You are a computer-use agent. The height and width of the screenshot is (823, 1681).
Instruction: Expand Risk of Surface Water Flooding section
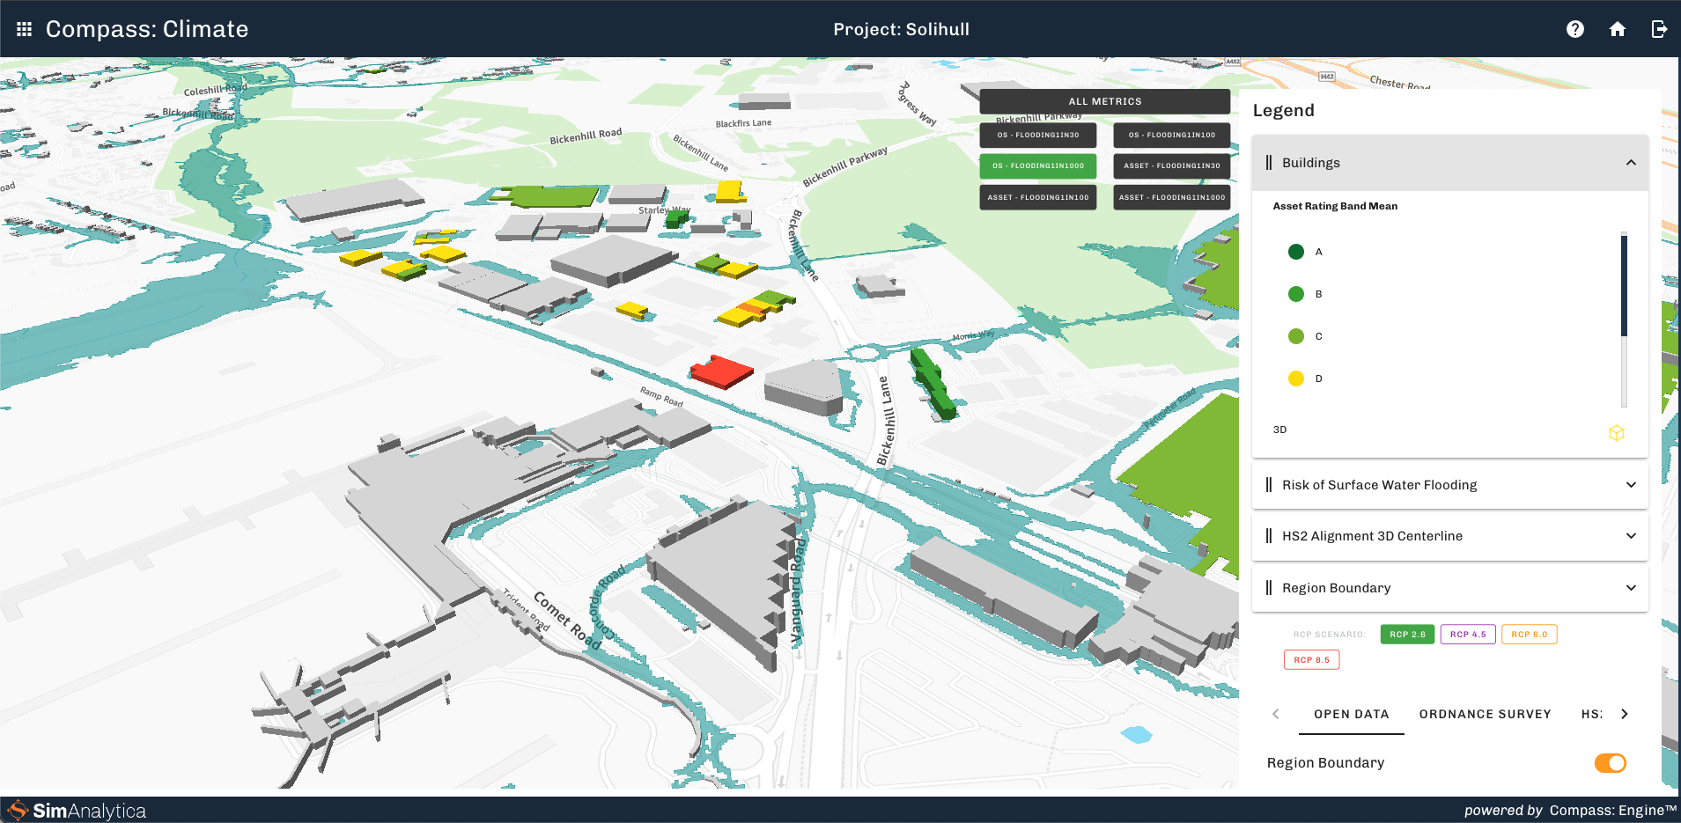(x=1631, y=485)
